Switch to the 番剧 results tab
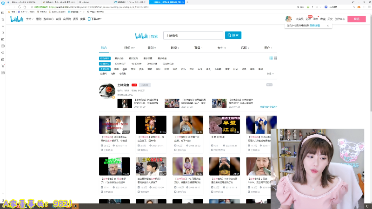372x209 pixels. click(x=152, y=48)
